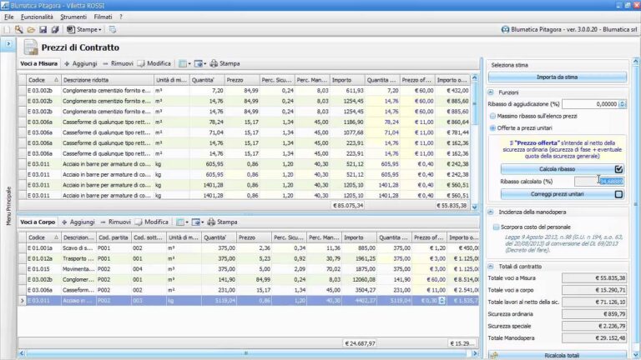The image size is (641, 360).
Task: Open the Strumenti menu
Action: point(73,17)
